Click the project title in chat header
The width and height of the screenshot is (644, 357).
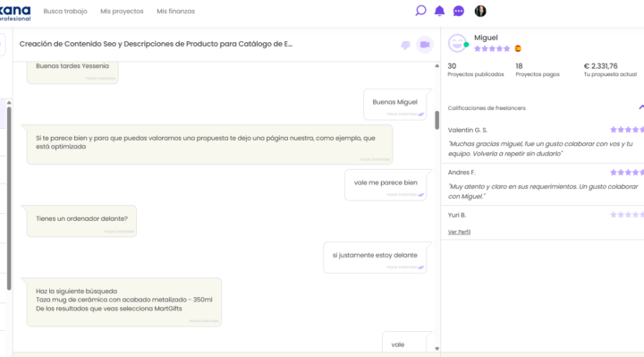tap(156, 44)
